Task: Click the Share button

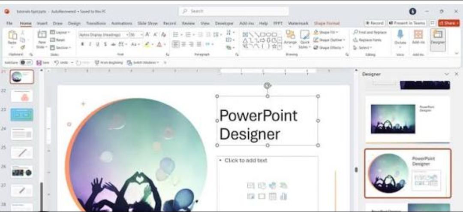Action: (449, 23)
